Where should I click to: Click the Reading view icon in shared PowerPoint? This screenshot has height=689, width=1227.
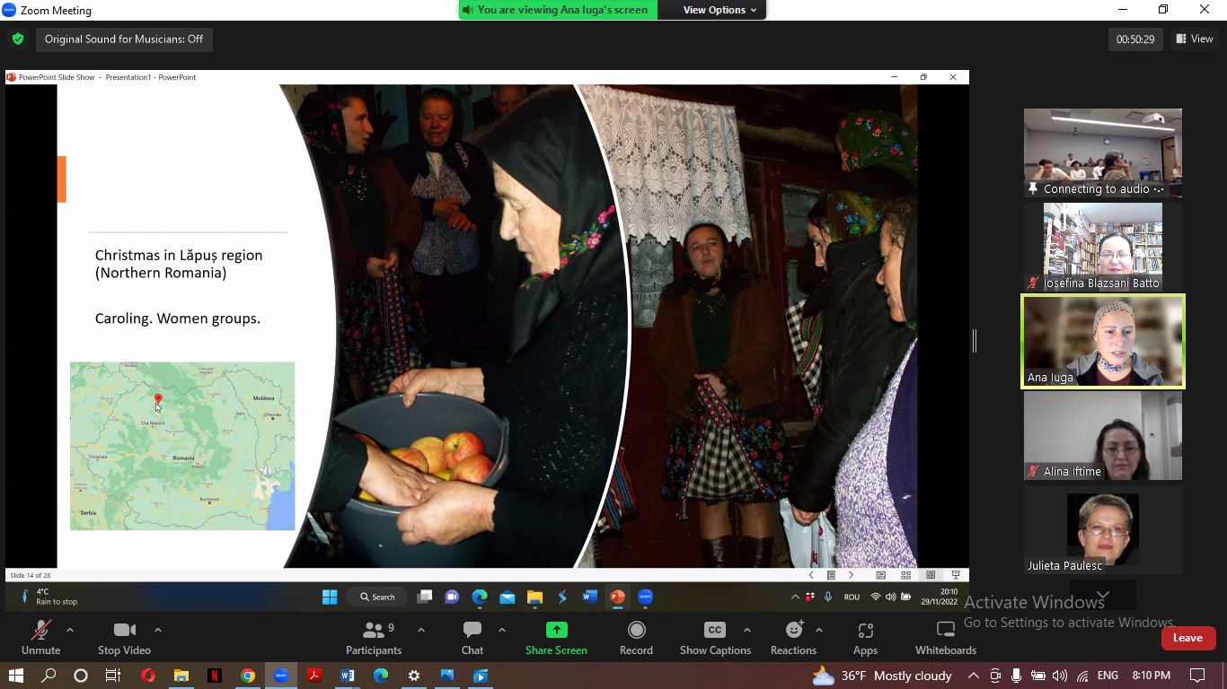pos(931,575)
